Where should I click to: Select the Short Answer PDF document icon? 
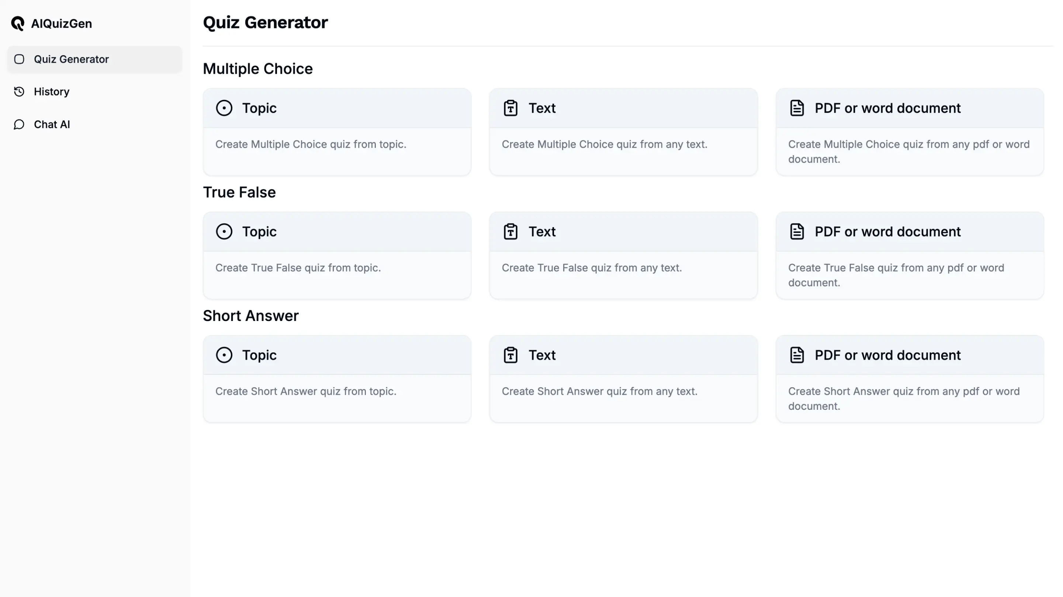click(797, 355)
